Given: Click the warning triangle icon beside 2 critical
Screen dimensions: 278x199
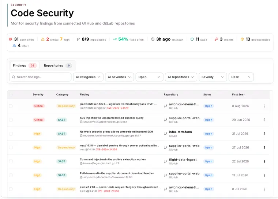Looking at the screenshot, I should point(43,39).
